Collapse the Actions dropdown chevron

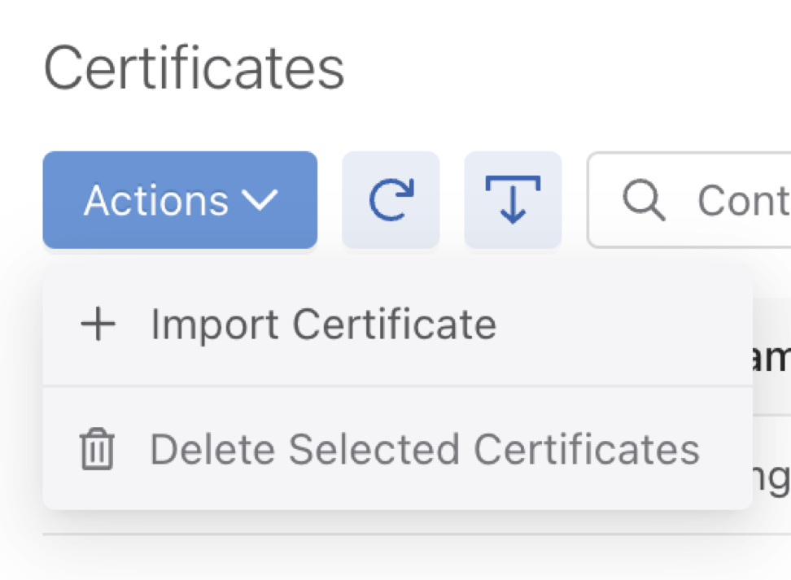coord(260,200)
